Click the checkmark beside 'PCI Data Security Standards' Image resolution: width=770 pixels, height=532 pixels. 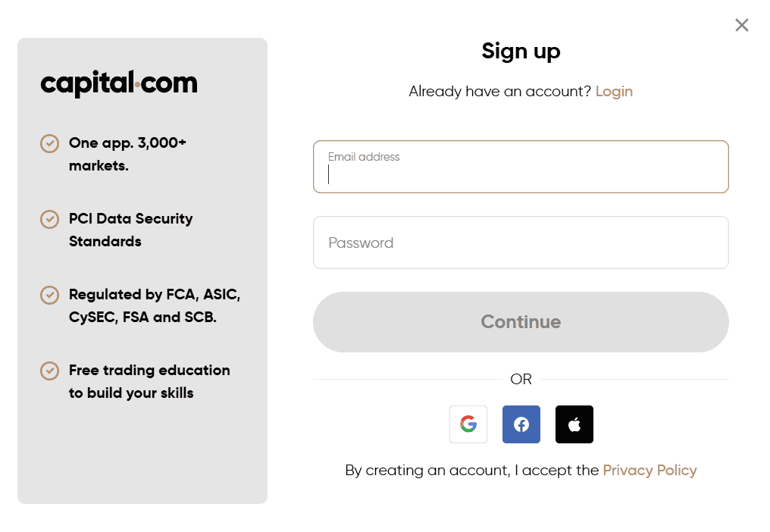click(49, 219)
